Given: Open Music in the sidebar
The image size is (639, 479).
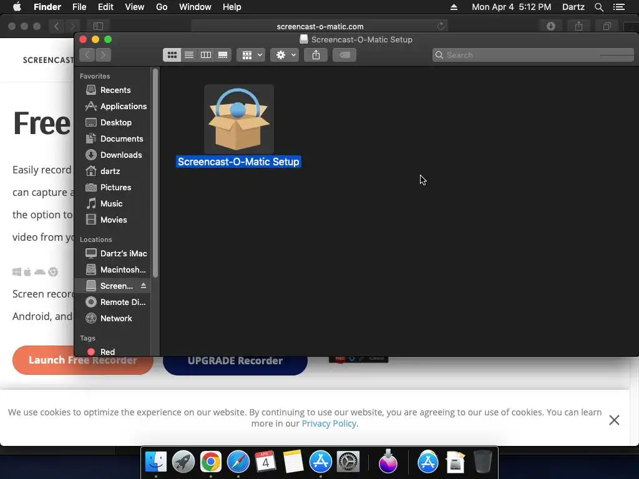Looking at the screenshot, I should 112,204.
